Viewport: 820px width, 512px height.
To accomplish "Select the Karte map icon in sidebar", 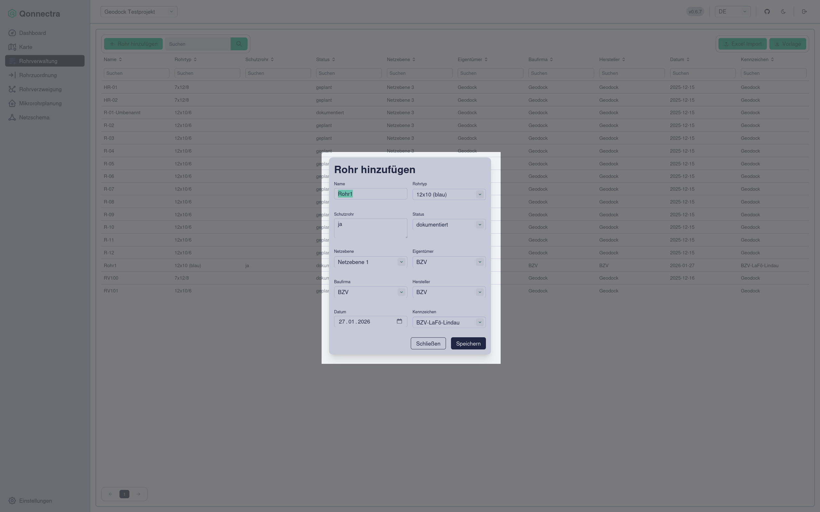I will pyautogui.click(x=12, y=47).
